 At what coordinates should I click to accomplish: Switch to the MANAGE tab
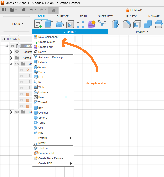pyautogui.click(x=154, y=16)
